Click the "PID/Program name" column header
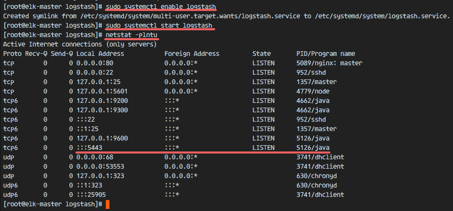 [326, 53]
